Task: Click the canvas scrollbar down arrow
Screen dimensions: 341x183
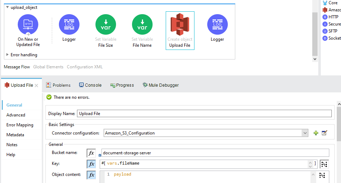Action: 315,59
